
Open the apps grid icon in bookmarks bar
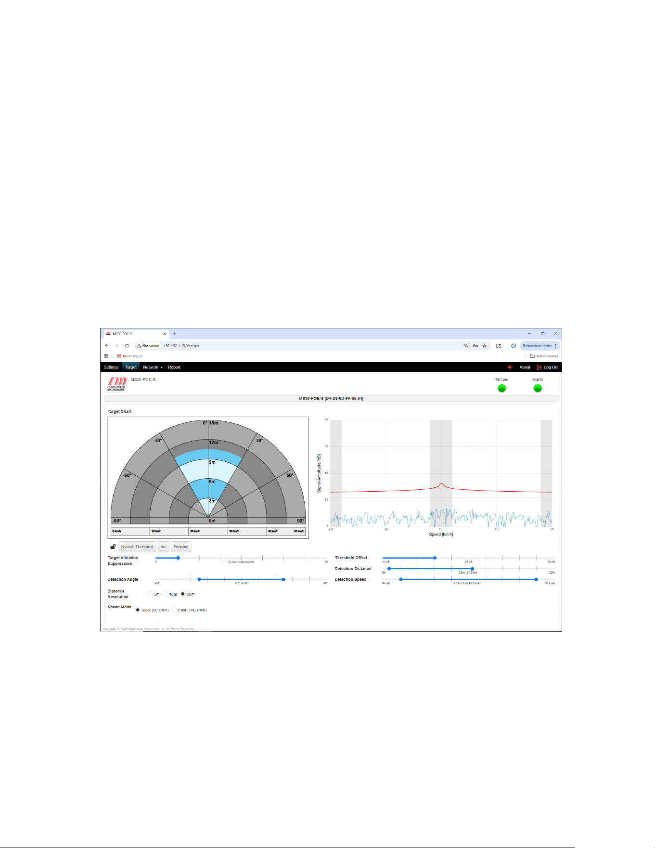pyautogui.click(x=106, y=356)
